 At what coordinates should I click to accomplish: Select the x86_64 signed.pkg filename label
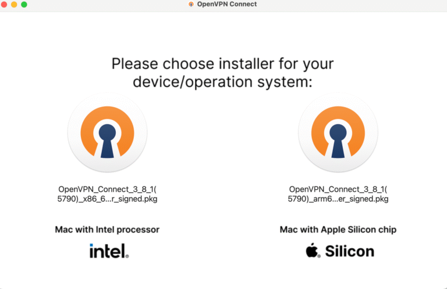pyautogui.click(x=107, y=194)
